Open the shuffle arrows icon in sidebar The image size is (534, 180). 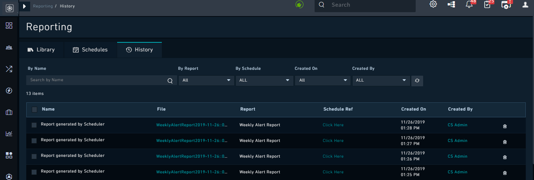click(9, 69)
